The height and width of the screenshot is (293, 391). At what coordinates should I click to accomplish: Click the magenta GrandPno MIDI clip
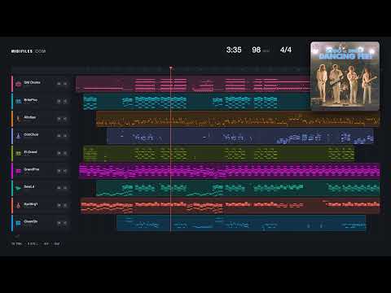coord(230,171)
